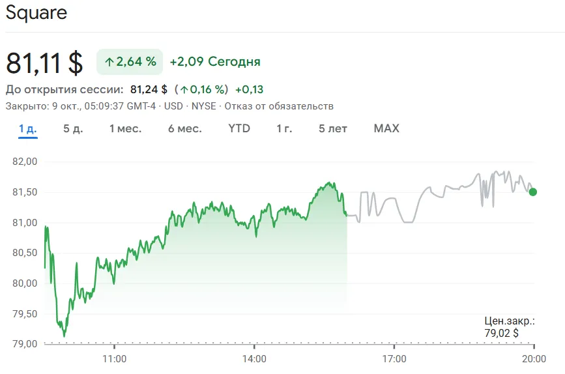Click the Square stock title
This screenshot has height=374, width=565.
[36, 12]
